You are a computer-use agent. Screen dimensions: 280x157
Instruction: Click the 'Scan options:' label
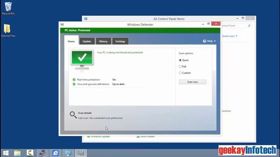point(186,53)
